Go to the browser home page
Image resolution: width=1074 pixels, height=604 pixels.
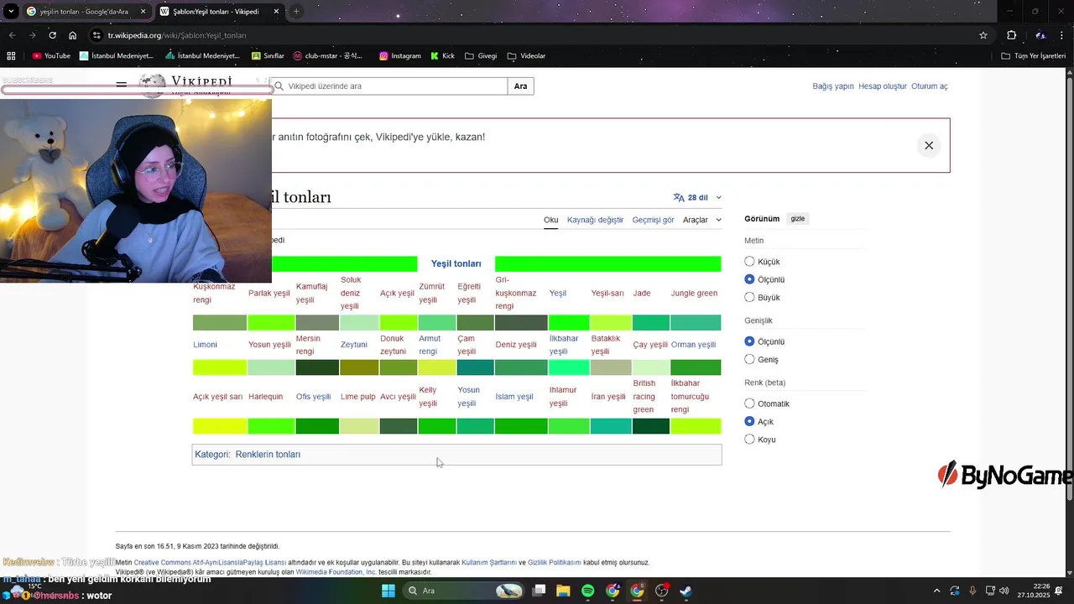pyautogui.click(x=73, y=35)
